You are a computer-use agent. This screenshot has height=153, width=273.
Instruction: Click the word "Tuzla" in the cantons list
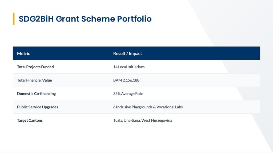click(x=118, y=120)
